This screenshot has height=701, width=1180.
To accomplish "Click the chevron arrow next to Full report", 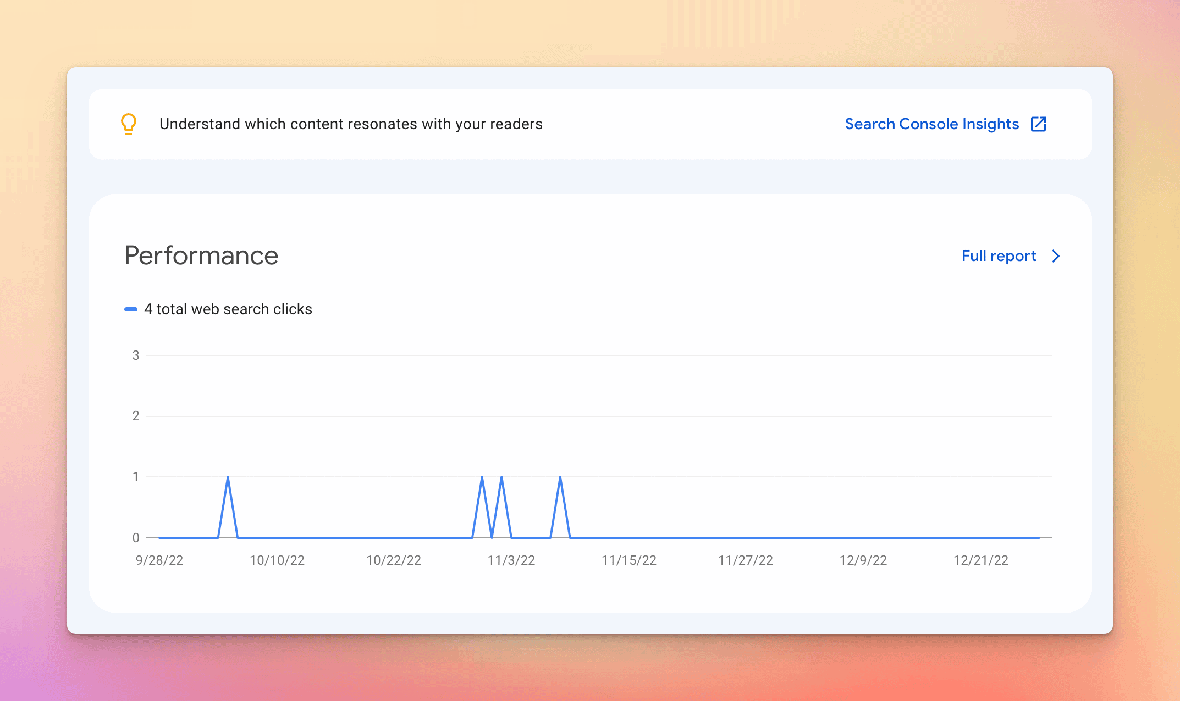I will (1056, 256).
